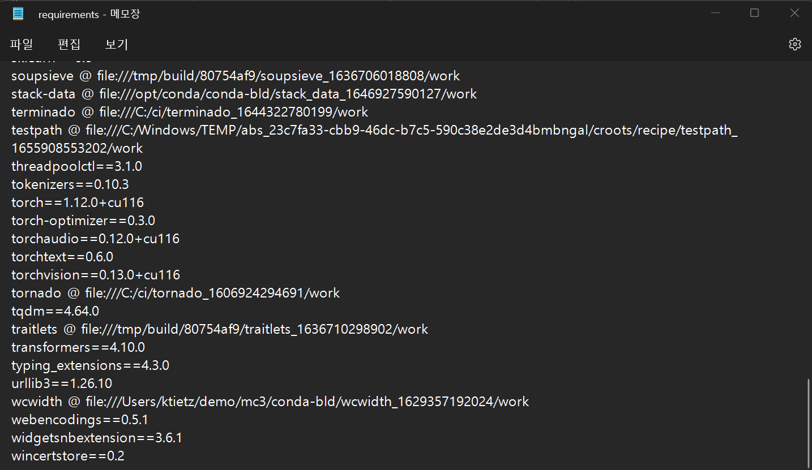812x470 pixels.
Task: Place cursor on tokenizers==0.10.3 line
Action: pyautogui.click(x=70, y=184)
